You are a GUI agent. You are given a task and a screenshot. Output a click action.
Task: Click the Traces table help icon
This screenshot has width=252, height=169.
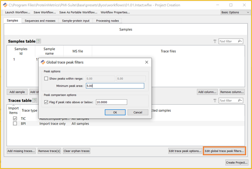(x=35, y=100)
